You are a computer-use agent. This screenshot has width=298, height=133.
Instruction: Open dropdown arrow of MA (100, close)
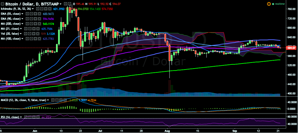point(22,39)
